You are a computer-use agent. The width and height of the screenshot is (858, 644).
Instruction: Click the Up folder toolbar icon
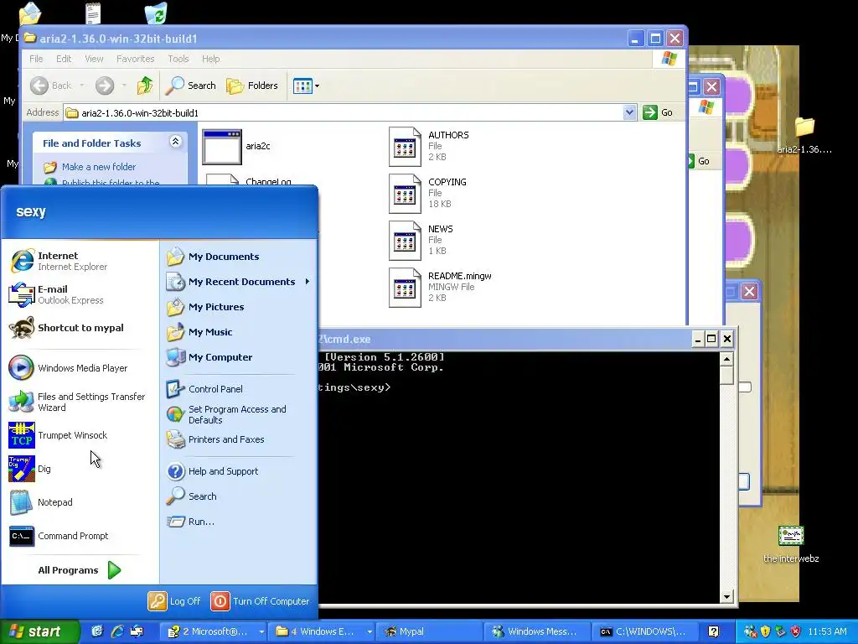pos(145,86)
